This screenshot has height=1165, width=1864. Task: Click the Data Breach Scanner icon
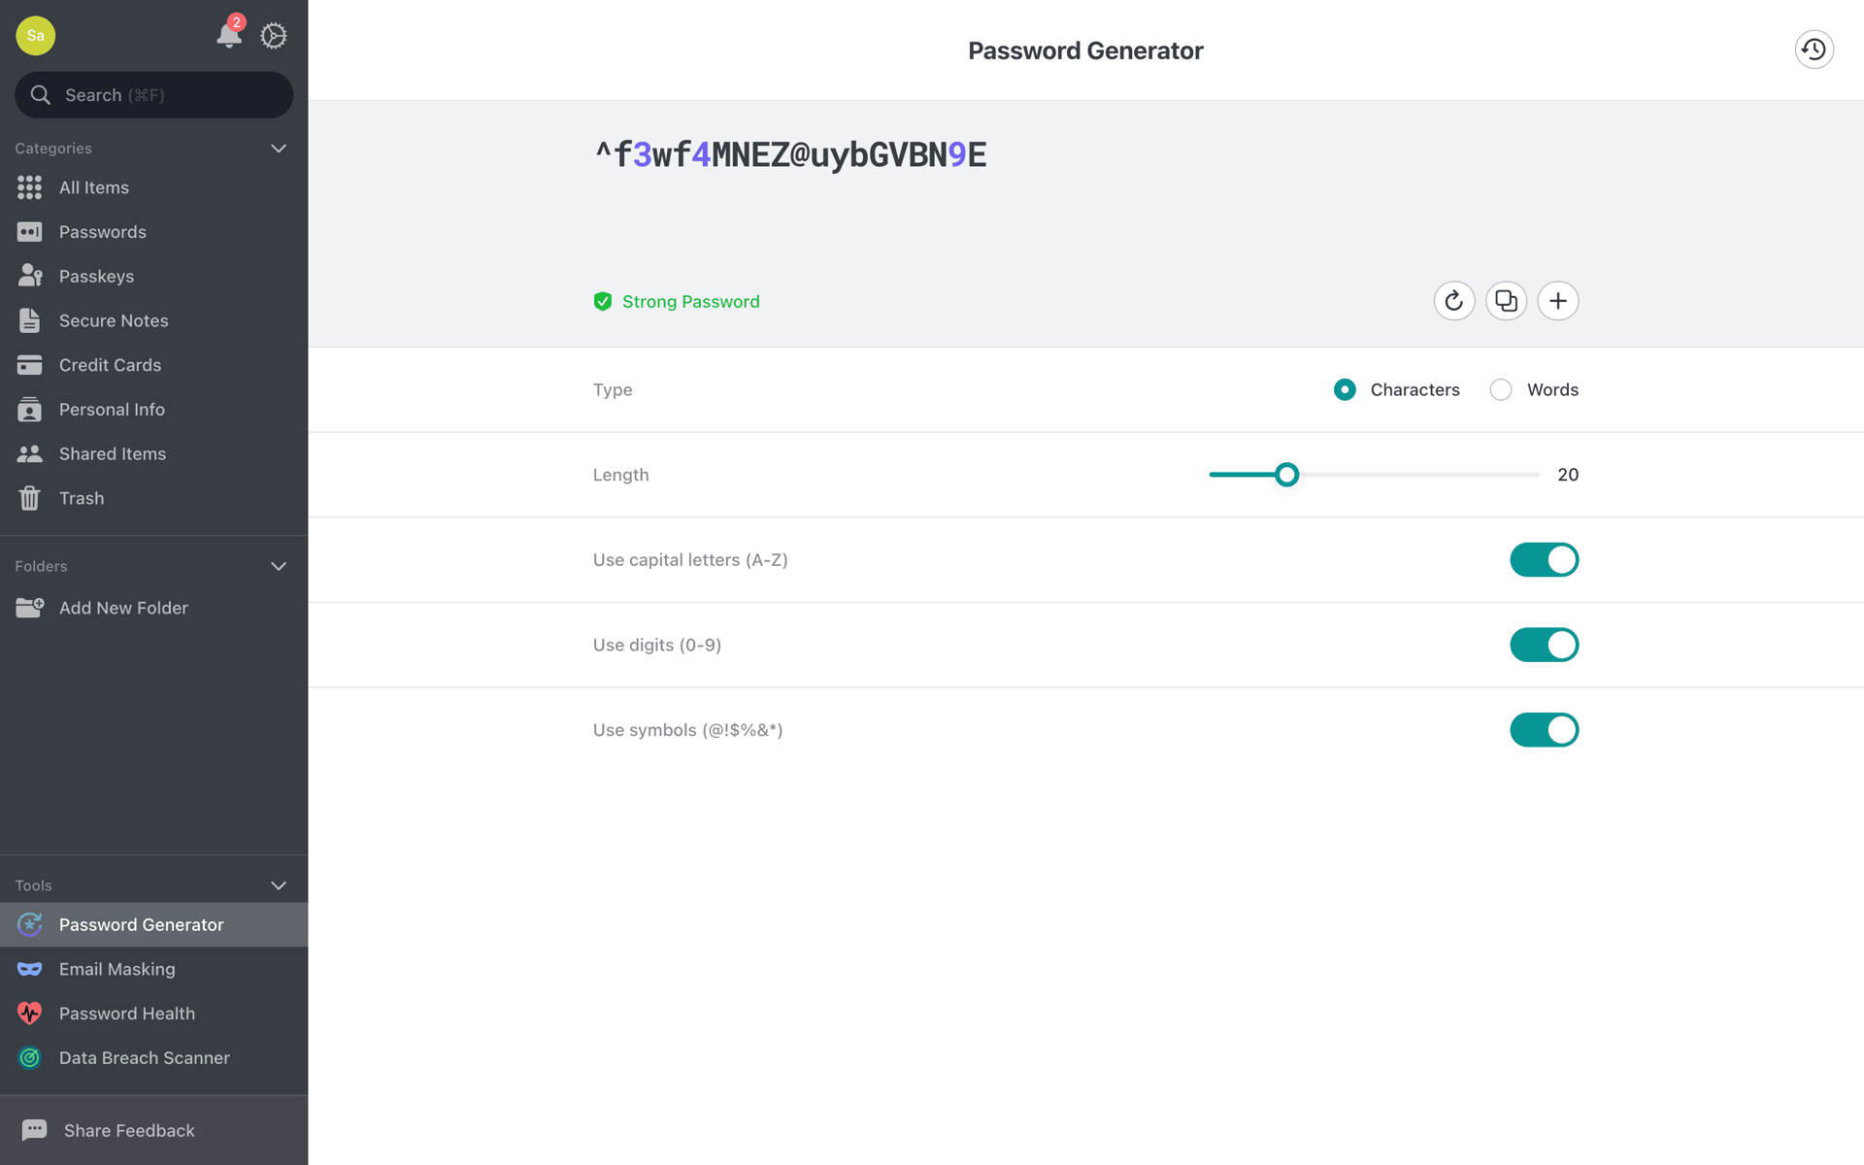[29, 1057]
